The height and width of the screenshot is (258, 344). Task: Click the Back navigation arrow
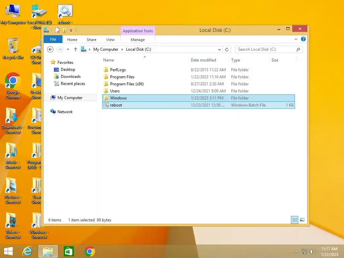pyautogui.click(x=50, y=49)
